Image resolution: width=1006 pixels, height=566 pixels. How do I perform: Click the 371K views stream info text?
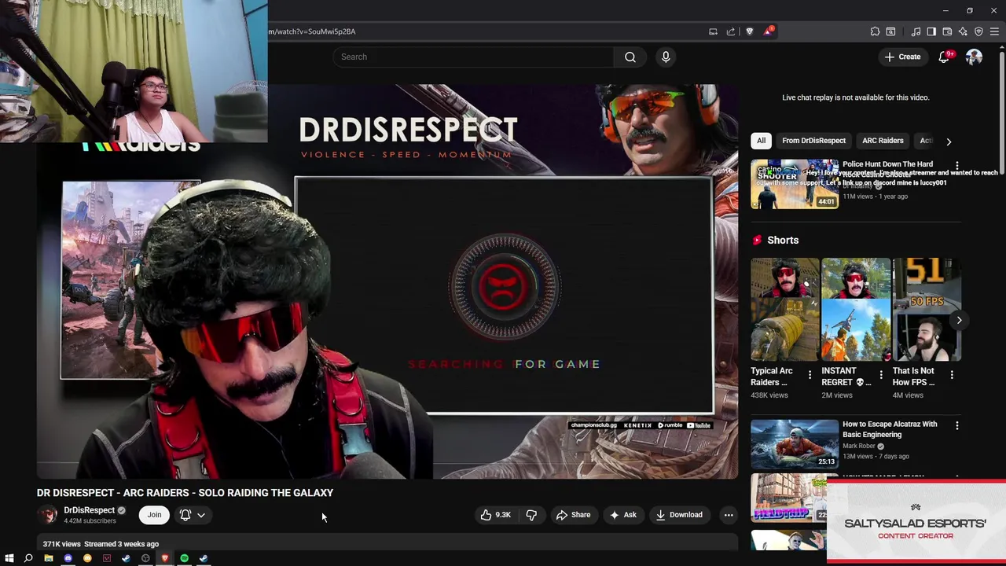[x=101, y=544]
